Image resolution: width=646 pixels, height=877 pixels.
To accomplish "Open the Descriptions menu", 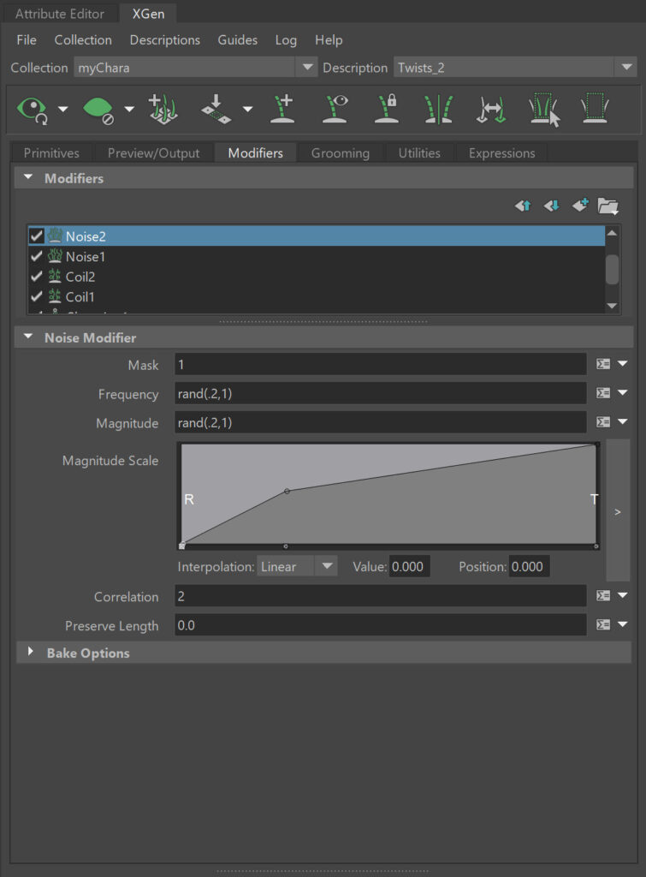I will [x=164, y=40].
